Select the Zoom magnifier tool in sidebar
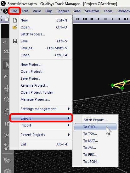Image resolution: width=130 pixels, height=173 pixels. 7,100
